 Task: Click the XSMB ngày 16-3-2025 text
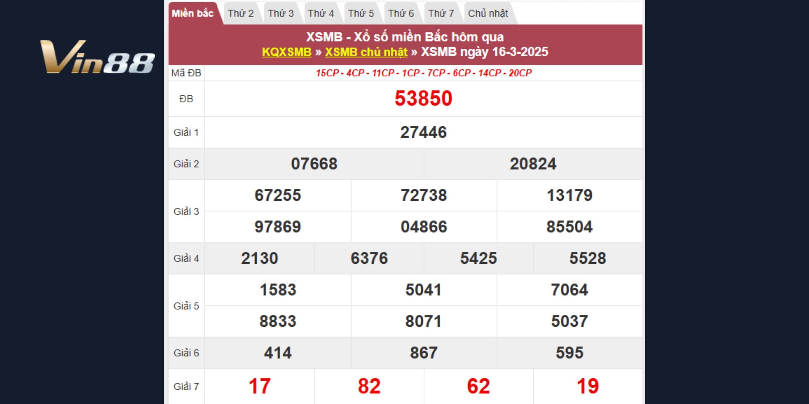pos(485,52)
